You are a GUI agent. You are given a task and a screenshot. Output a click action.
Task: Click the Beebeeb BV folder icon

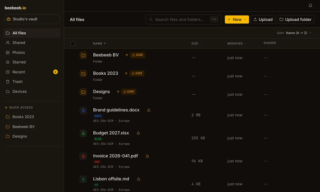click(83, 55)
